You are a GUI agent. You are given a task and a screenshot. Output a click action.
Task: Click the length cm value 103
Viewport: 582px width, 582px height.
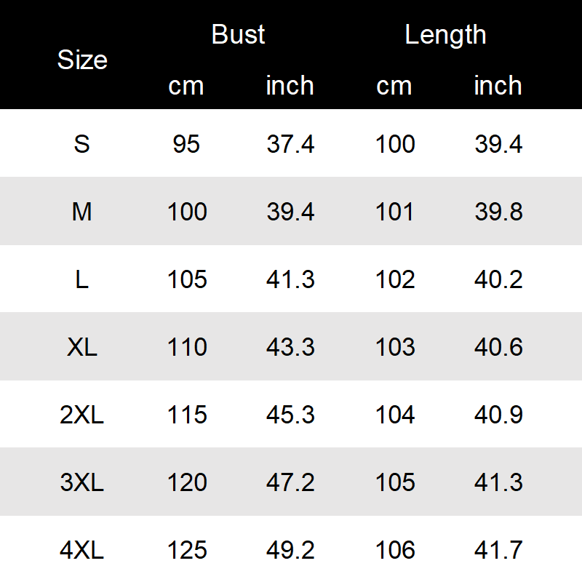pyautogui.click(x=395, y=347)
